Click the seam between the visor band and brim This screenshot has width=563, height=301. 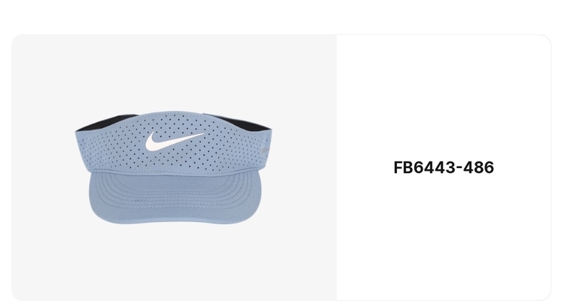pos(175,172)
